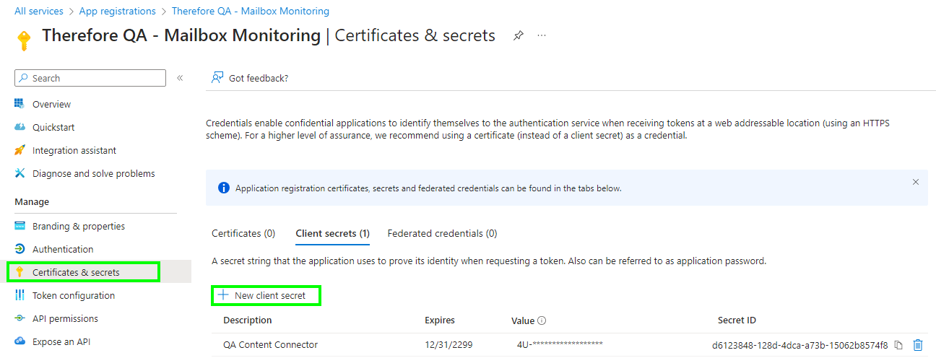
Task: Select the Client secrets (1) tab
Action: (332, 233)
